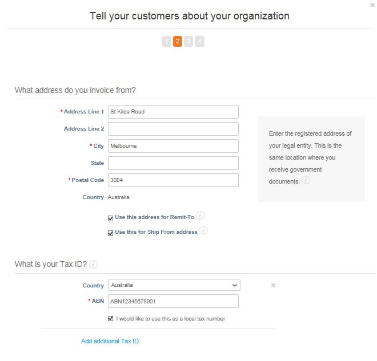Click the Address Line 1 field
Image resolution: width=377 pixels, height=361 pixels.
click(x=173, y=112)
